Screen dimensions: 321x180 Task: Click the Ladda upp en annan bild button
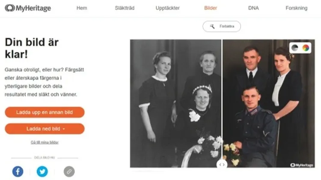point(45,112)
